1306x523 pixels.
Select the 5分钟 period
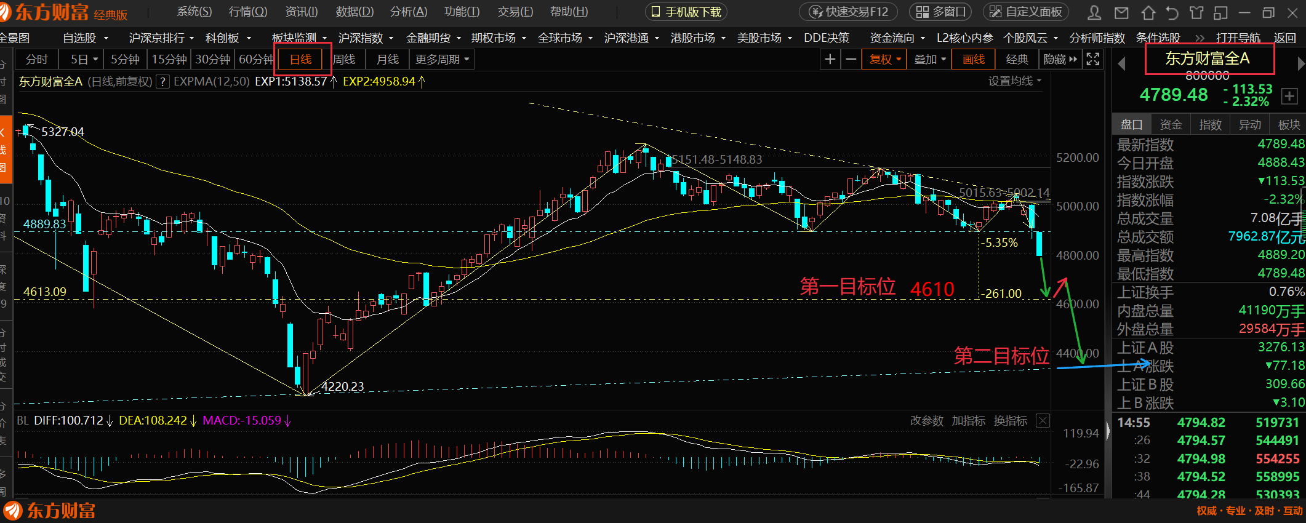125,60
